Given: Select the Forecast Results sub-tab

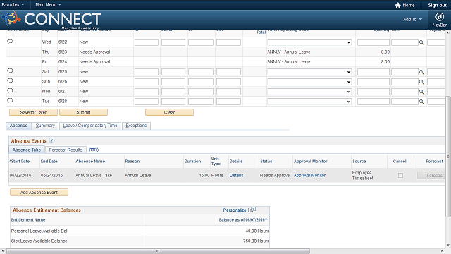Looking at the screenshot, I should (x=66, y=150).
